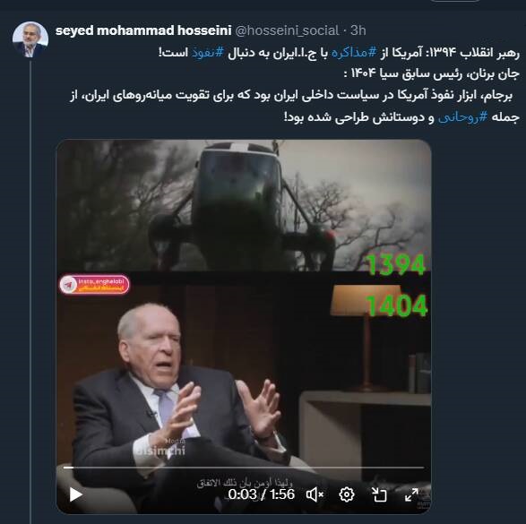Click the interview lower video frame
The width and height of the screenshot is (526, 524).
click(244, 392)
